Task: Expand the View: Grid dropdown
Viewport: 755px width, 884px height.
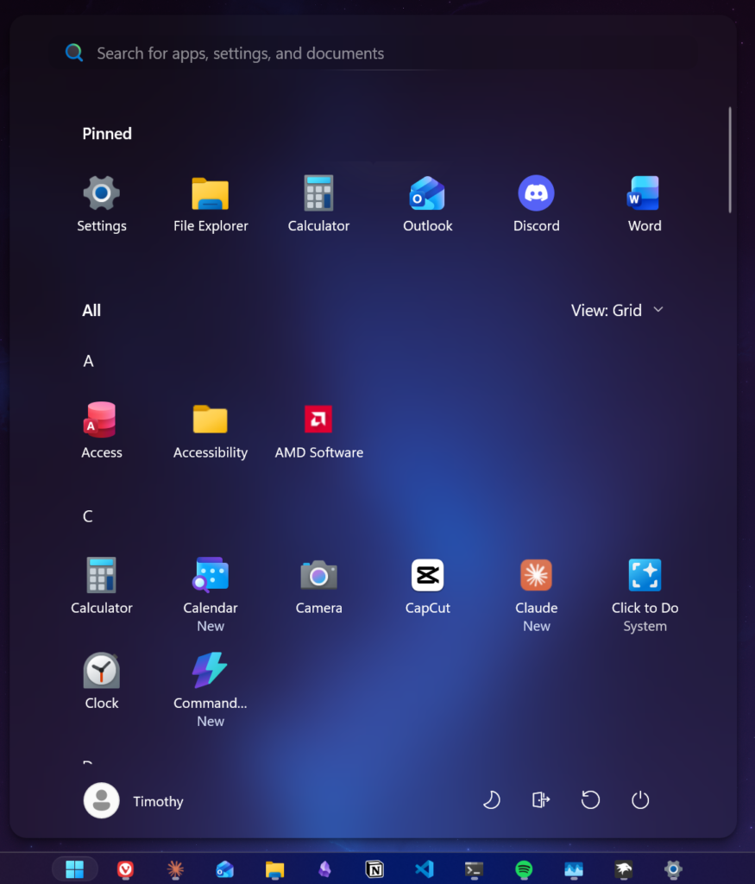Action: (x=617, y=310)
